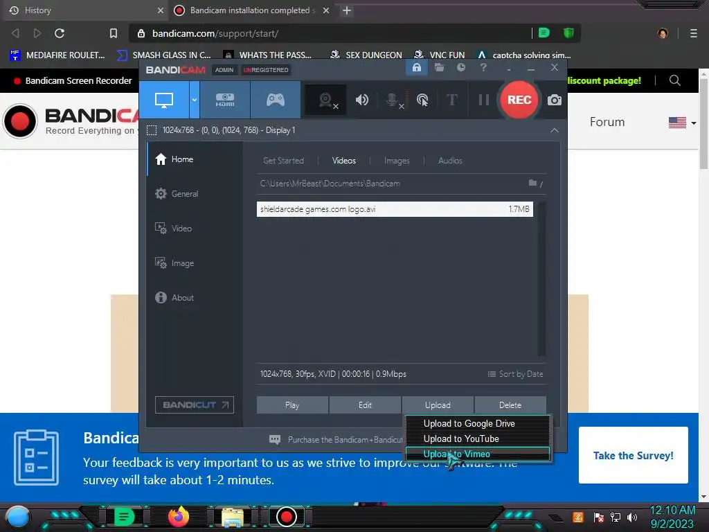The image size is (709, 532).
Task: Click the selection rectangle icon beside 1024x768
Action: click(x=152, y=130)
